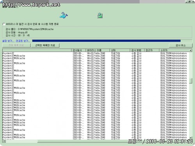Restore the scan window size
Screen dimensions: 195x146
coord(190,2)
